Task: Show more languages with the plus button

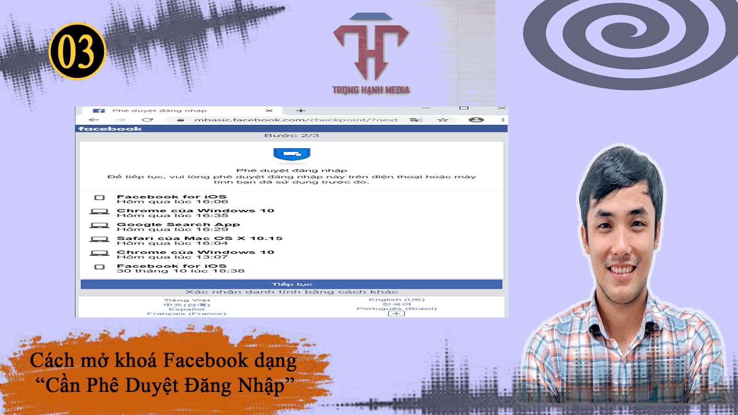Action: [x=397, y=314]
